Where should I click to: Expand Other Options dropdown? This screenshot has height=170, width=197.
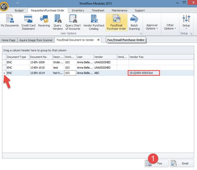[170, 27]
